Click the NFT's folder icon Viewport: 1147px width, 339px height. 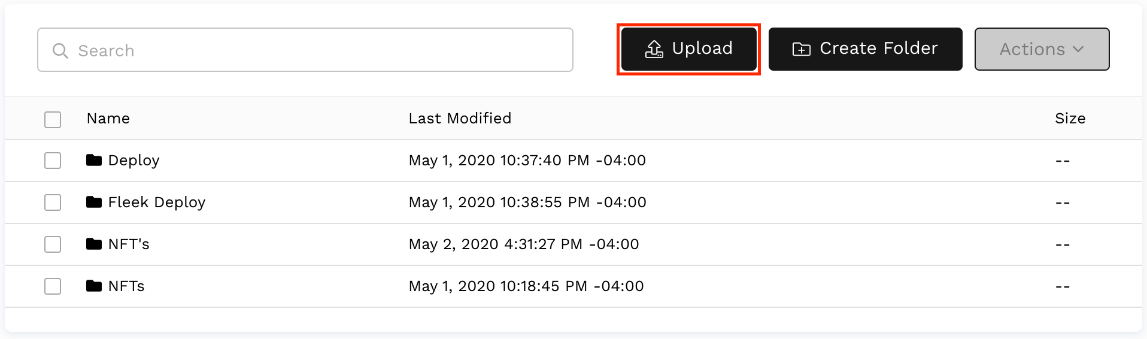coord(94,244)
